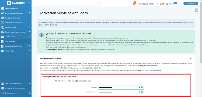
Task: Focus the top search input field
Action: tap(69, 3)
